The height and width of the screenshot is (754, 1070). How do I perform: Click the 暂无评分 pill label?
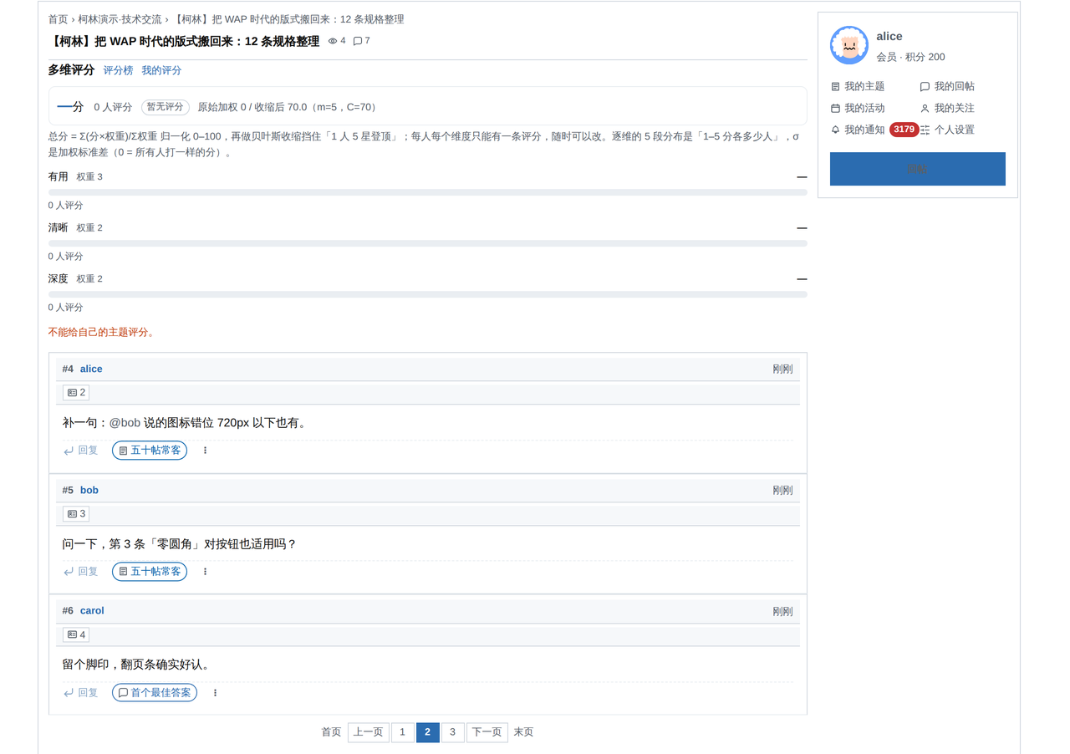166,107
